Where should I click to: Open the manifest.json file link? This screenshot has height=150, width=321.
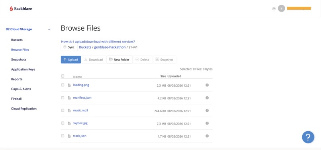82,97
